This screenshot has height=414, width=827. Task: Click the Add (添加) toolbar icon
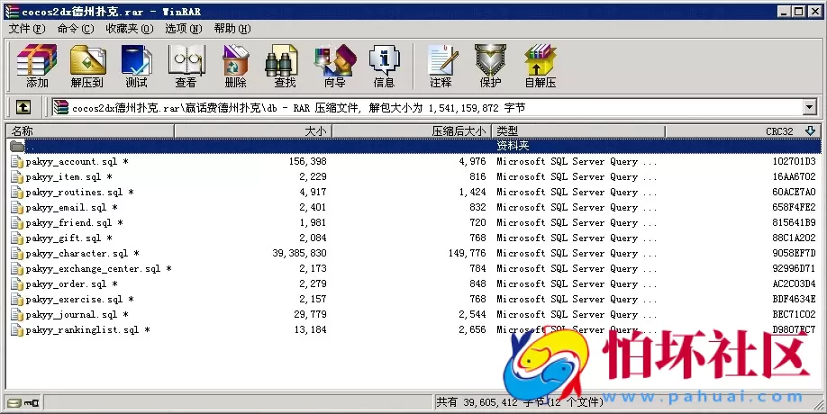click(37, 66)
